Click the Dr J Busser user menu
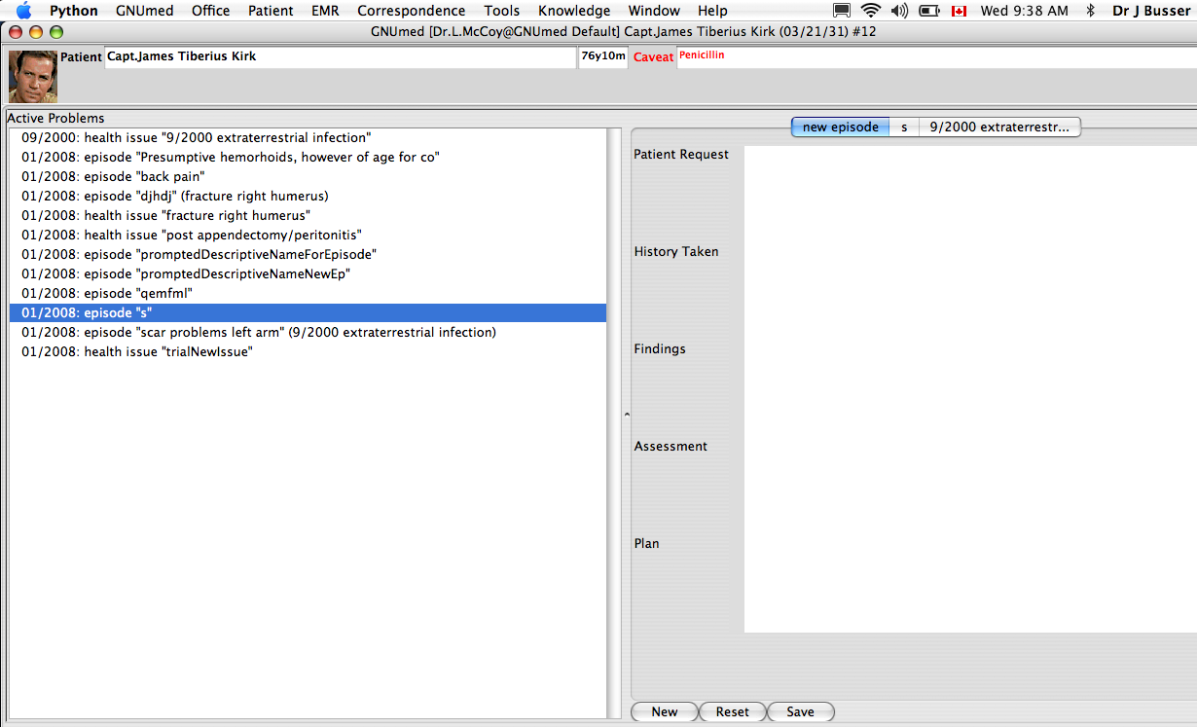 click(1151, 11)
